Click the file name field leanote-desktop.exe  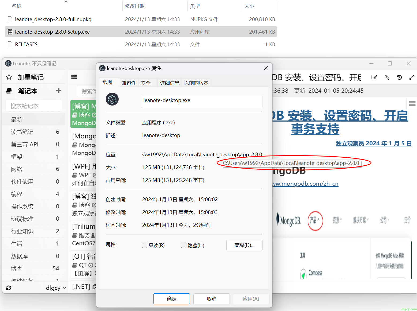coord(202,101)
